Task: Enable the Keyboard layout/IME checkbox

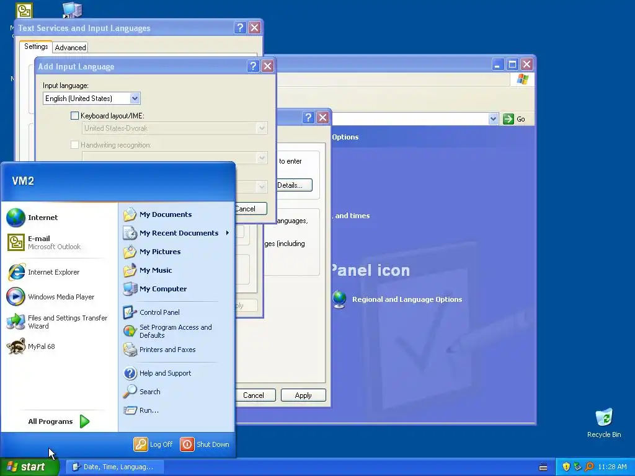Action: (74, 116)
